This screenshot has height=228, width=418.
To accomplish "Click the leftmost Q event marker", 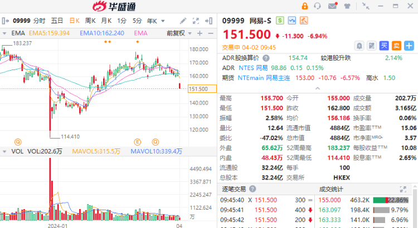I will point(18,142).
